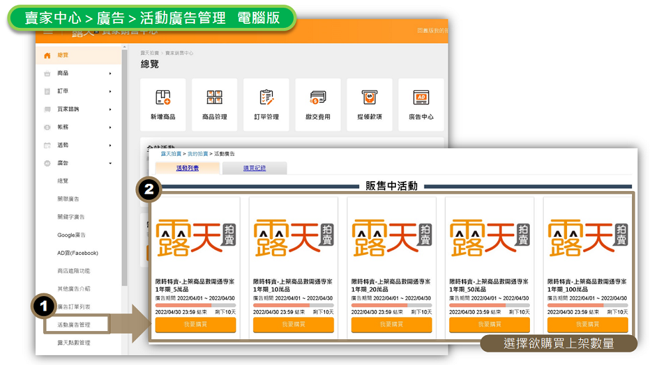Click the 20萬品 plan logo thumbnail
The width and height of the screenshot is (650, 365).
391,238
